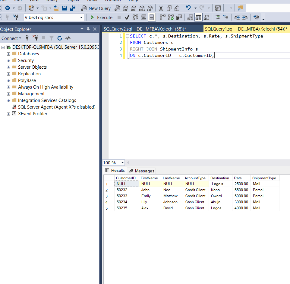
Task: Select the Comment out lines icon
Action: 218,17
